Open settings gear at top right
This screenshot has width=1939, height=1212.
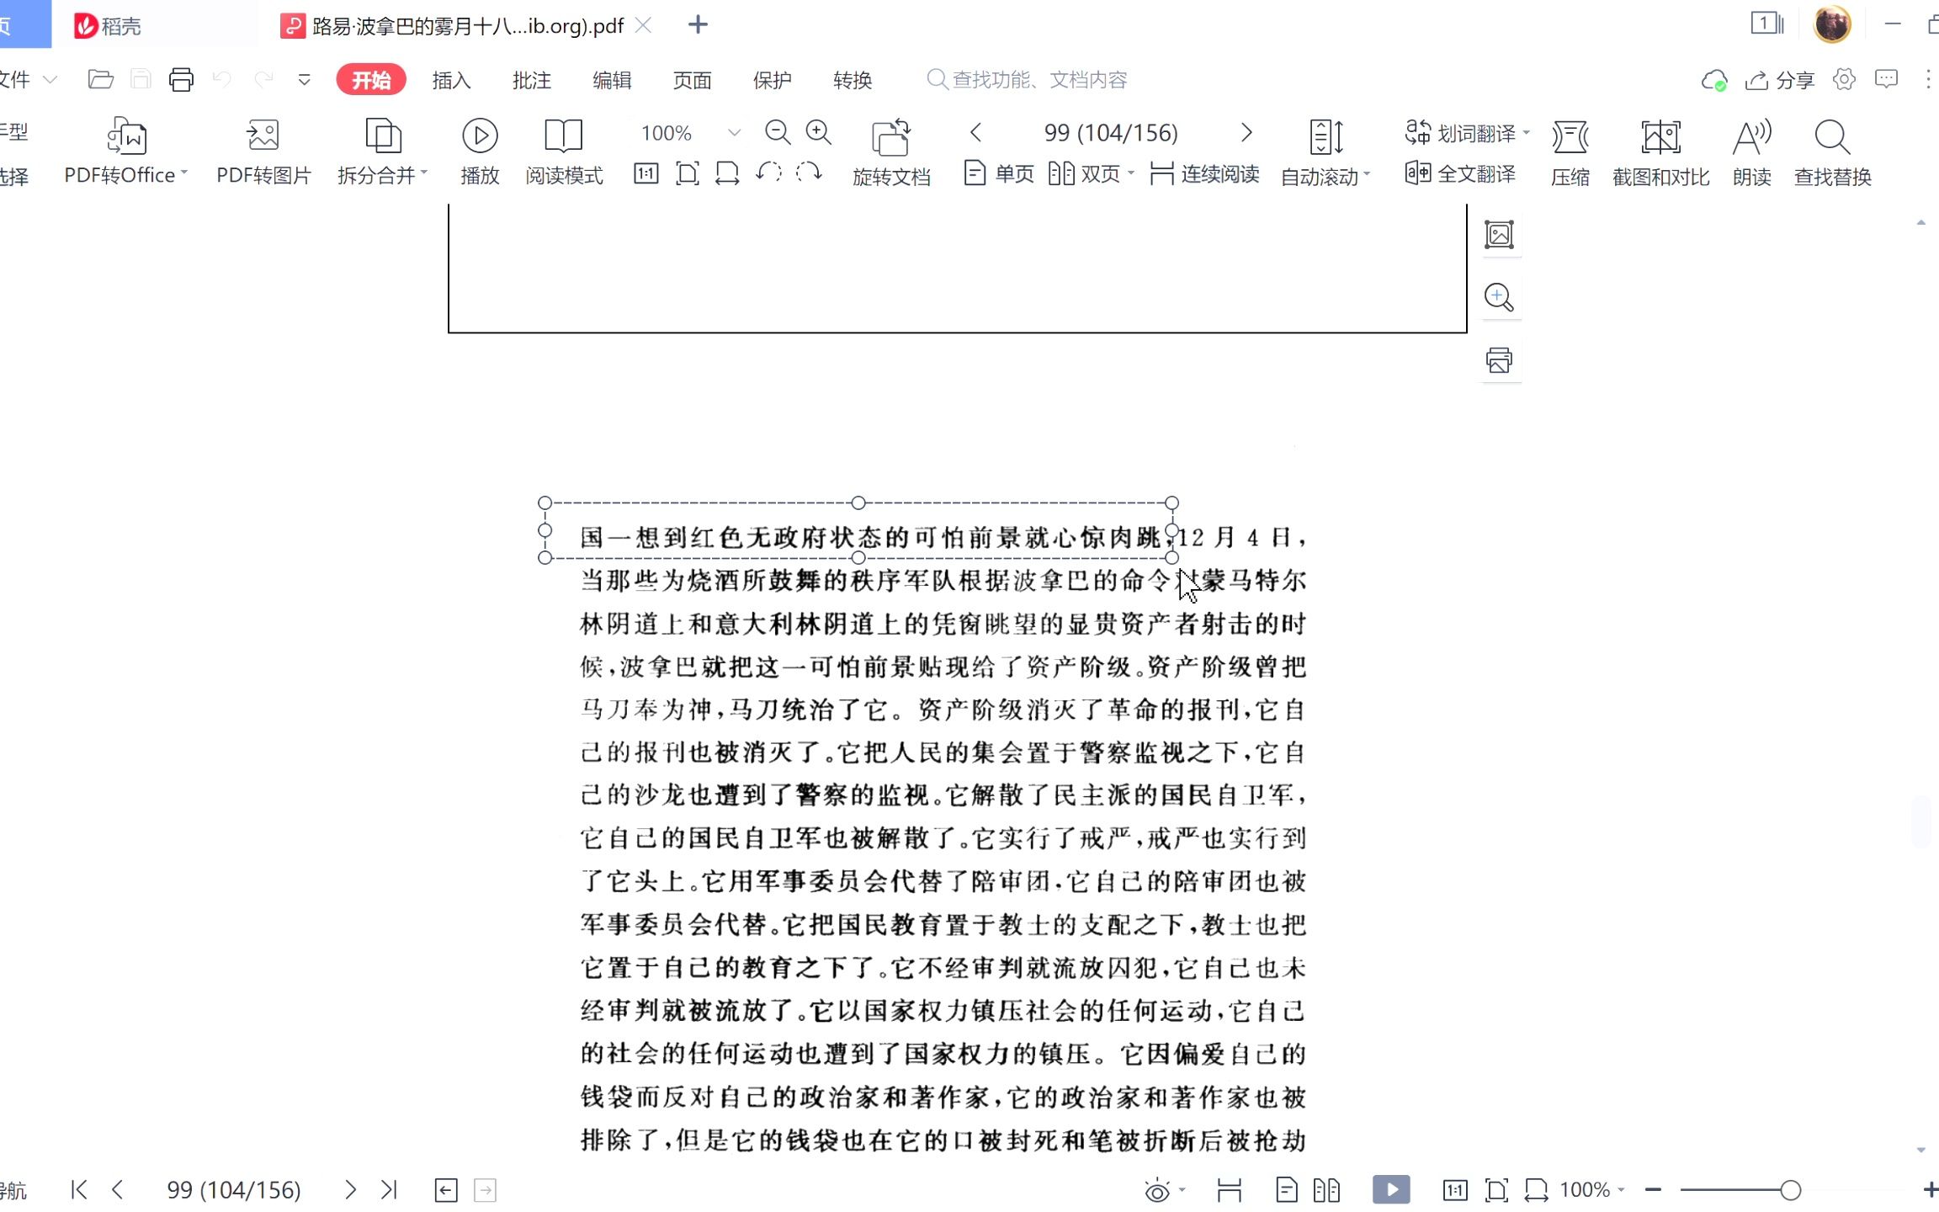(1844, 79)
